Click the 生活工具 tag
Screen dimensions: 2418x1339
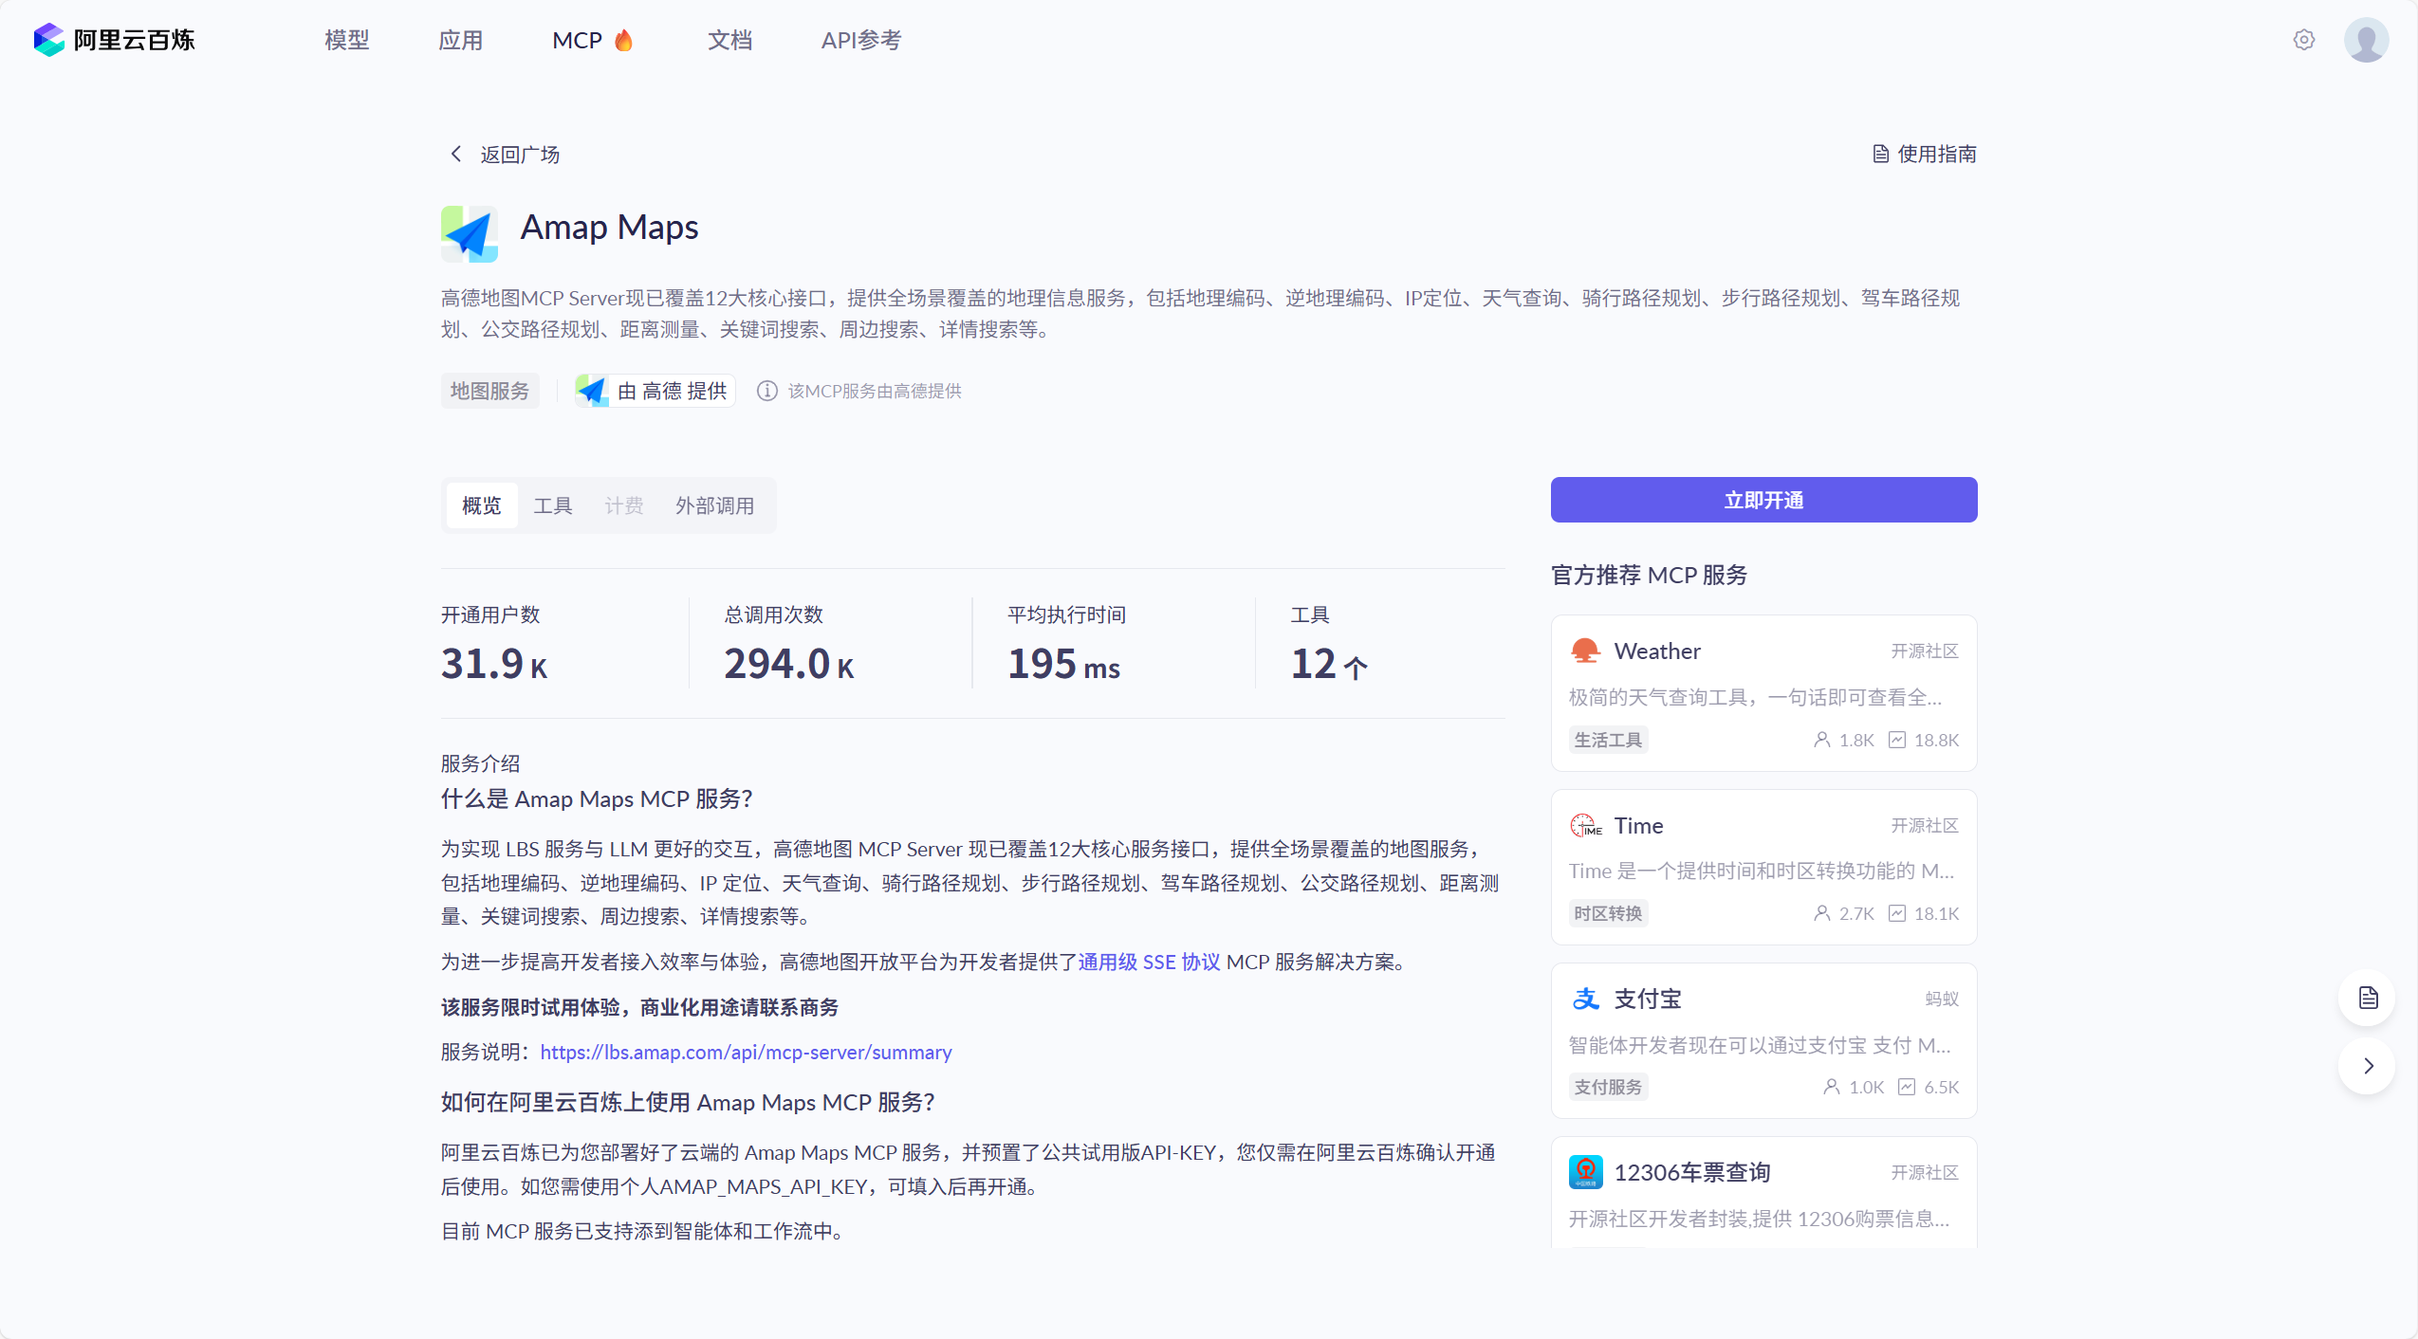1608,740
